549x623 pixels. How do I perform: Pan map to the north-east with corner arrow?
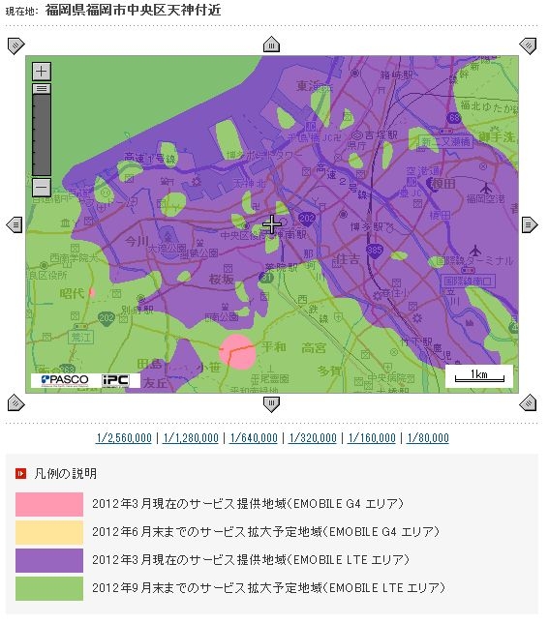pyautogui.click(x=528, y=45)
